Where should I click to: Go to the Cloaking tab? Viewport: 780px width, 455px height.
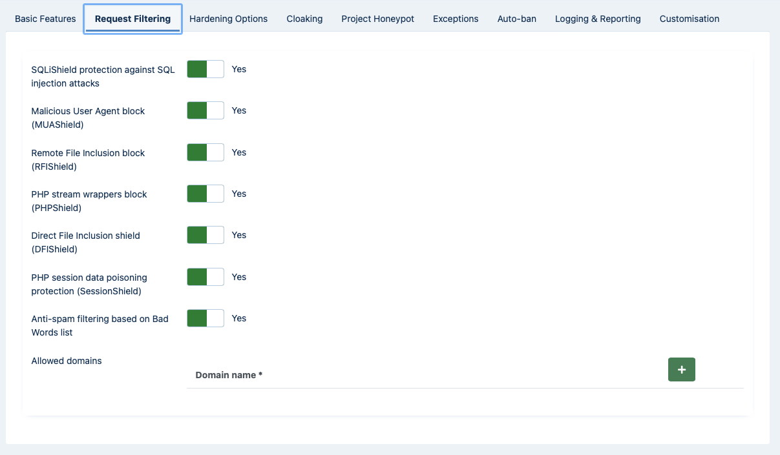click(304, 19)
